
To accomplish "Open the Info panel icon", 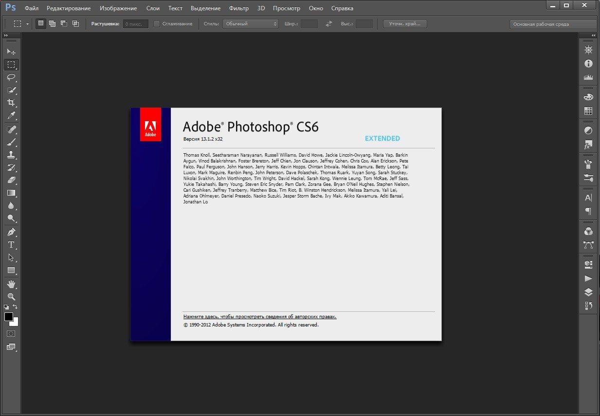I will tap(588, 63).
